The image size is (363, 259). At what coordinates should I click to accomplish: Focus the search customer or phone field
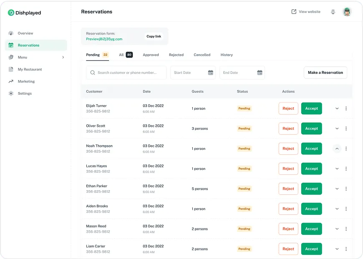[x=126, y=73]
